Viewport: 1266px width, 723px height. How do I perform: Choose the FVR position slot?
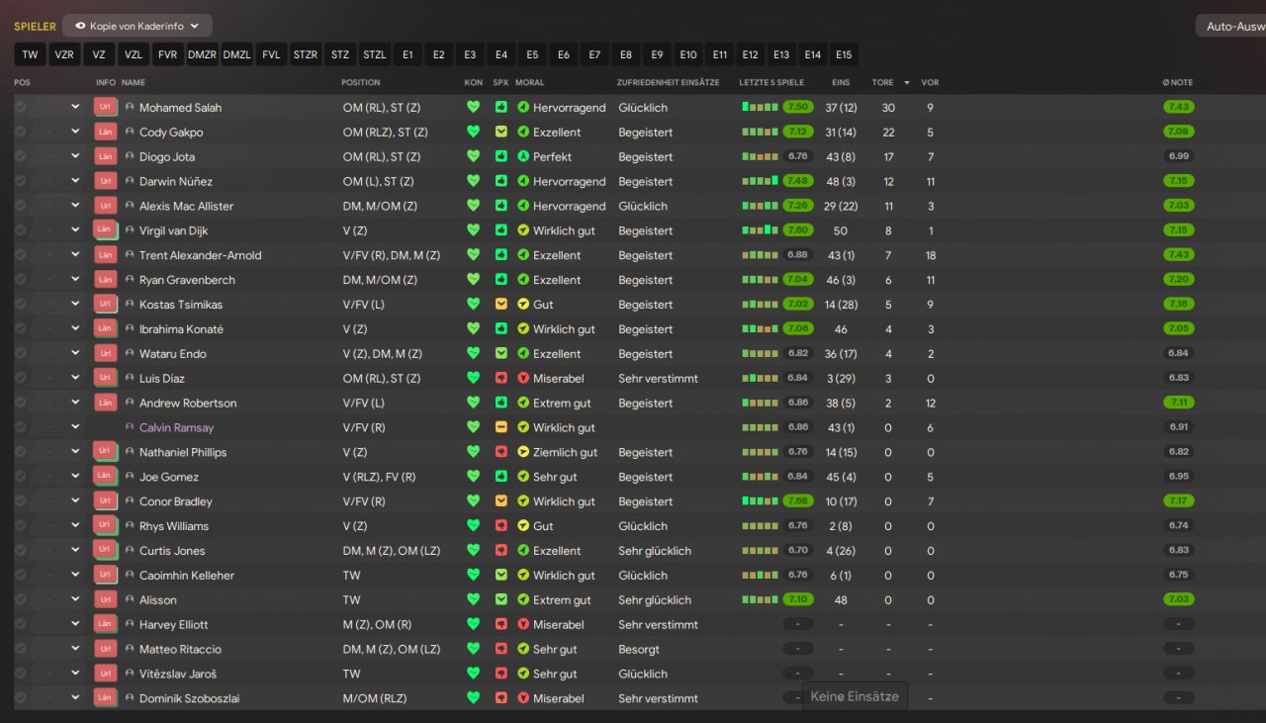[x=168, y=55]
